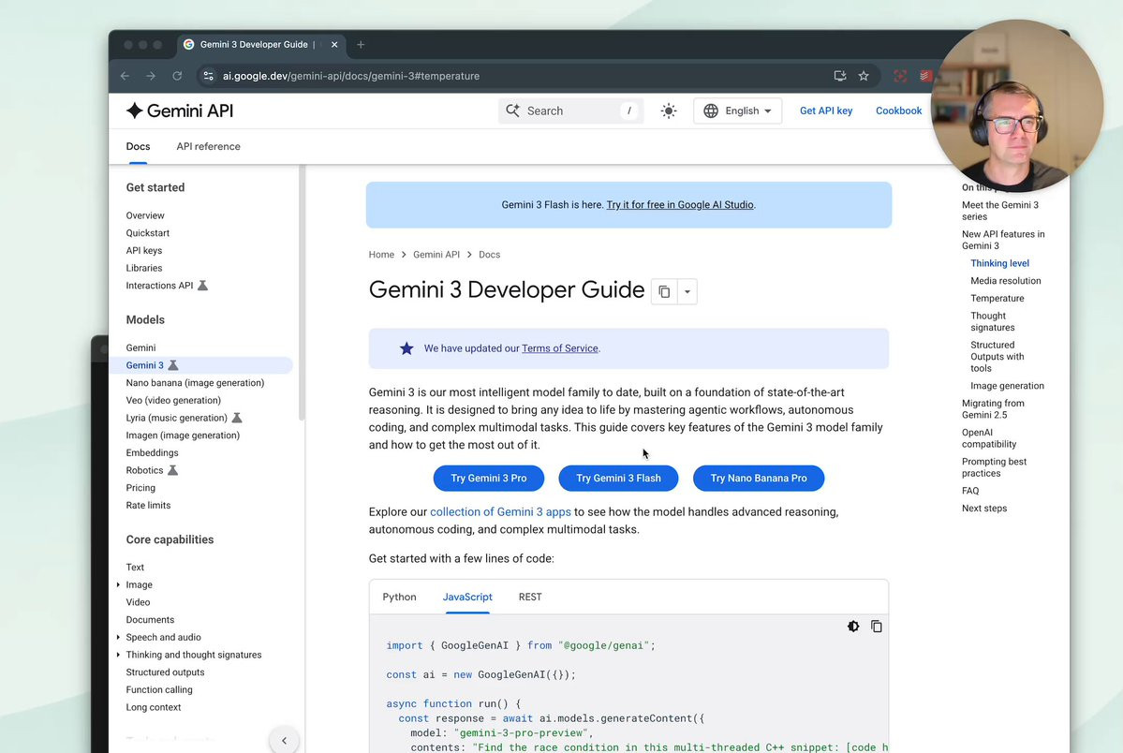Jump to Media resolution in the page contents
This screenshot has height=753, width=1123.
(x=1006, y=281)
